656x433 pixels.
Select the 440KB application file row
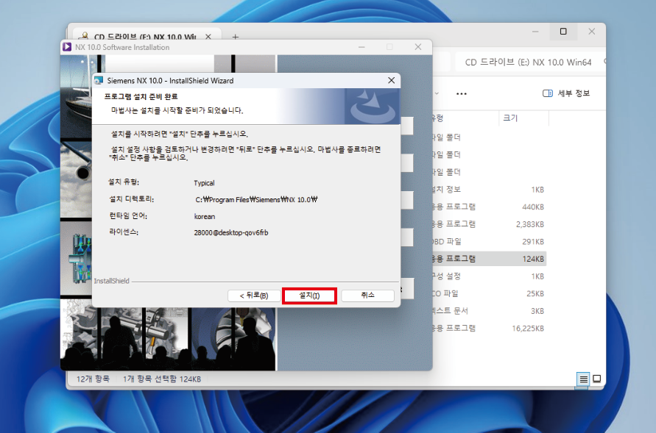(x=490, y=207)
